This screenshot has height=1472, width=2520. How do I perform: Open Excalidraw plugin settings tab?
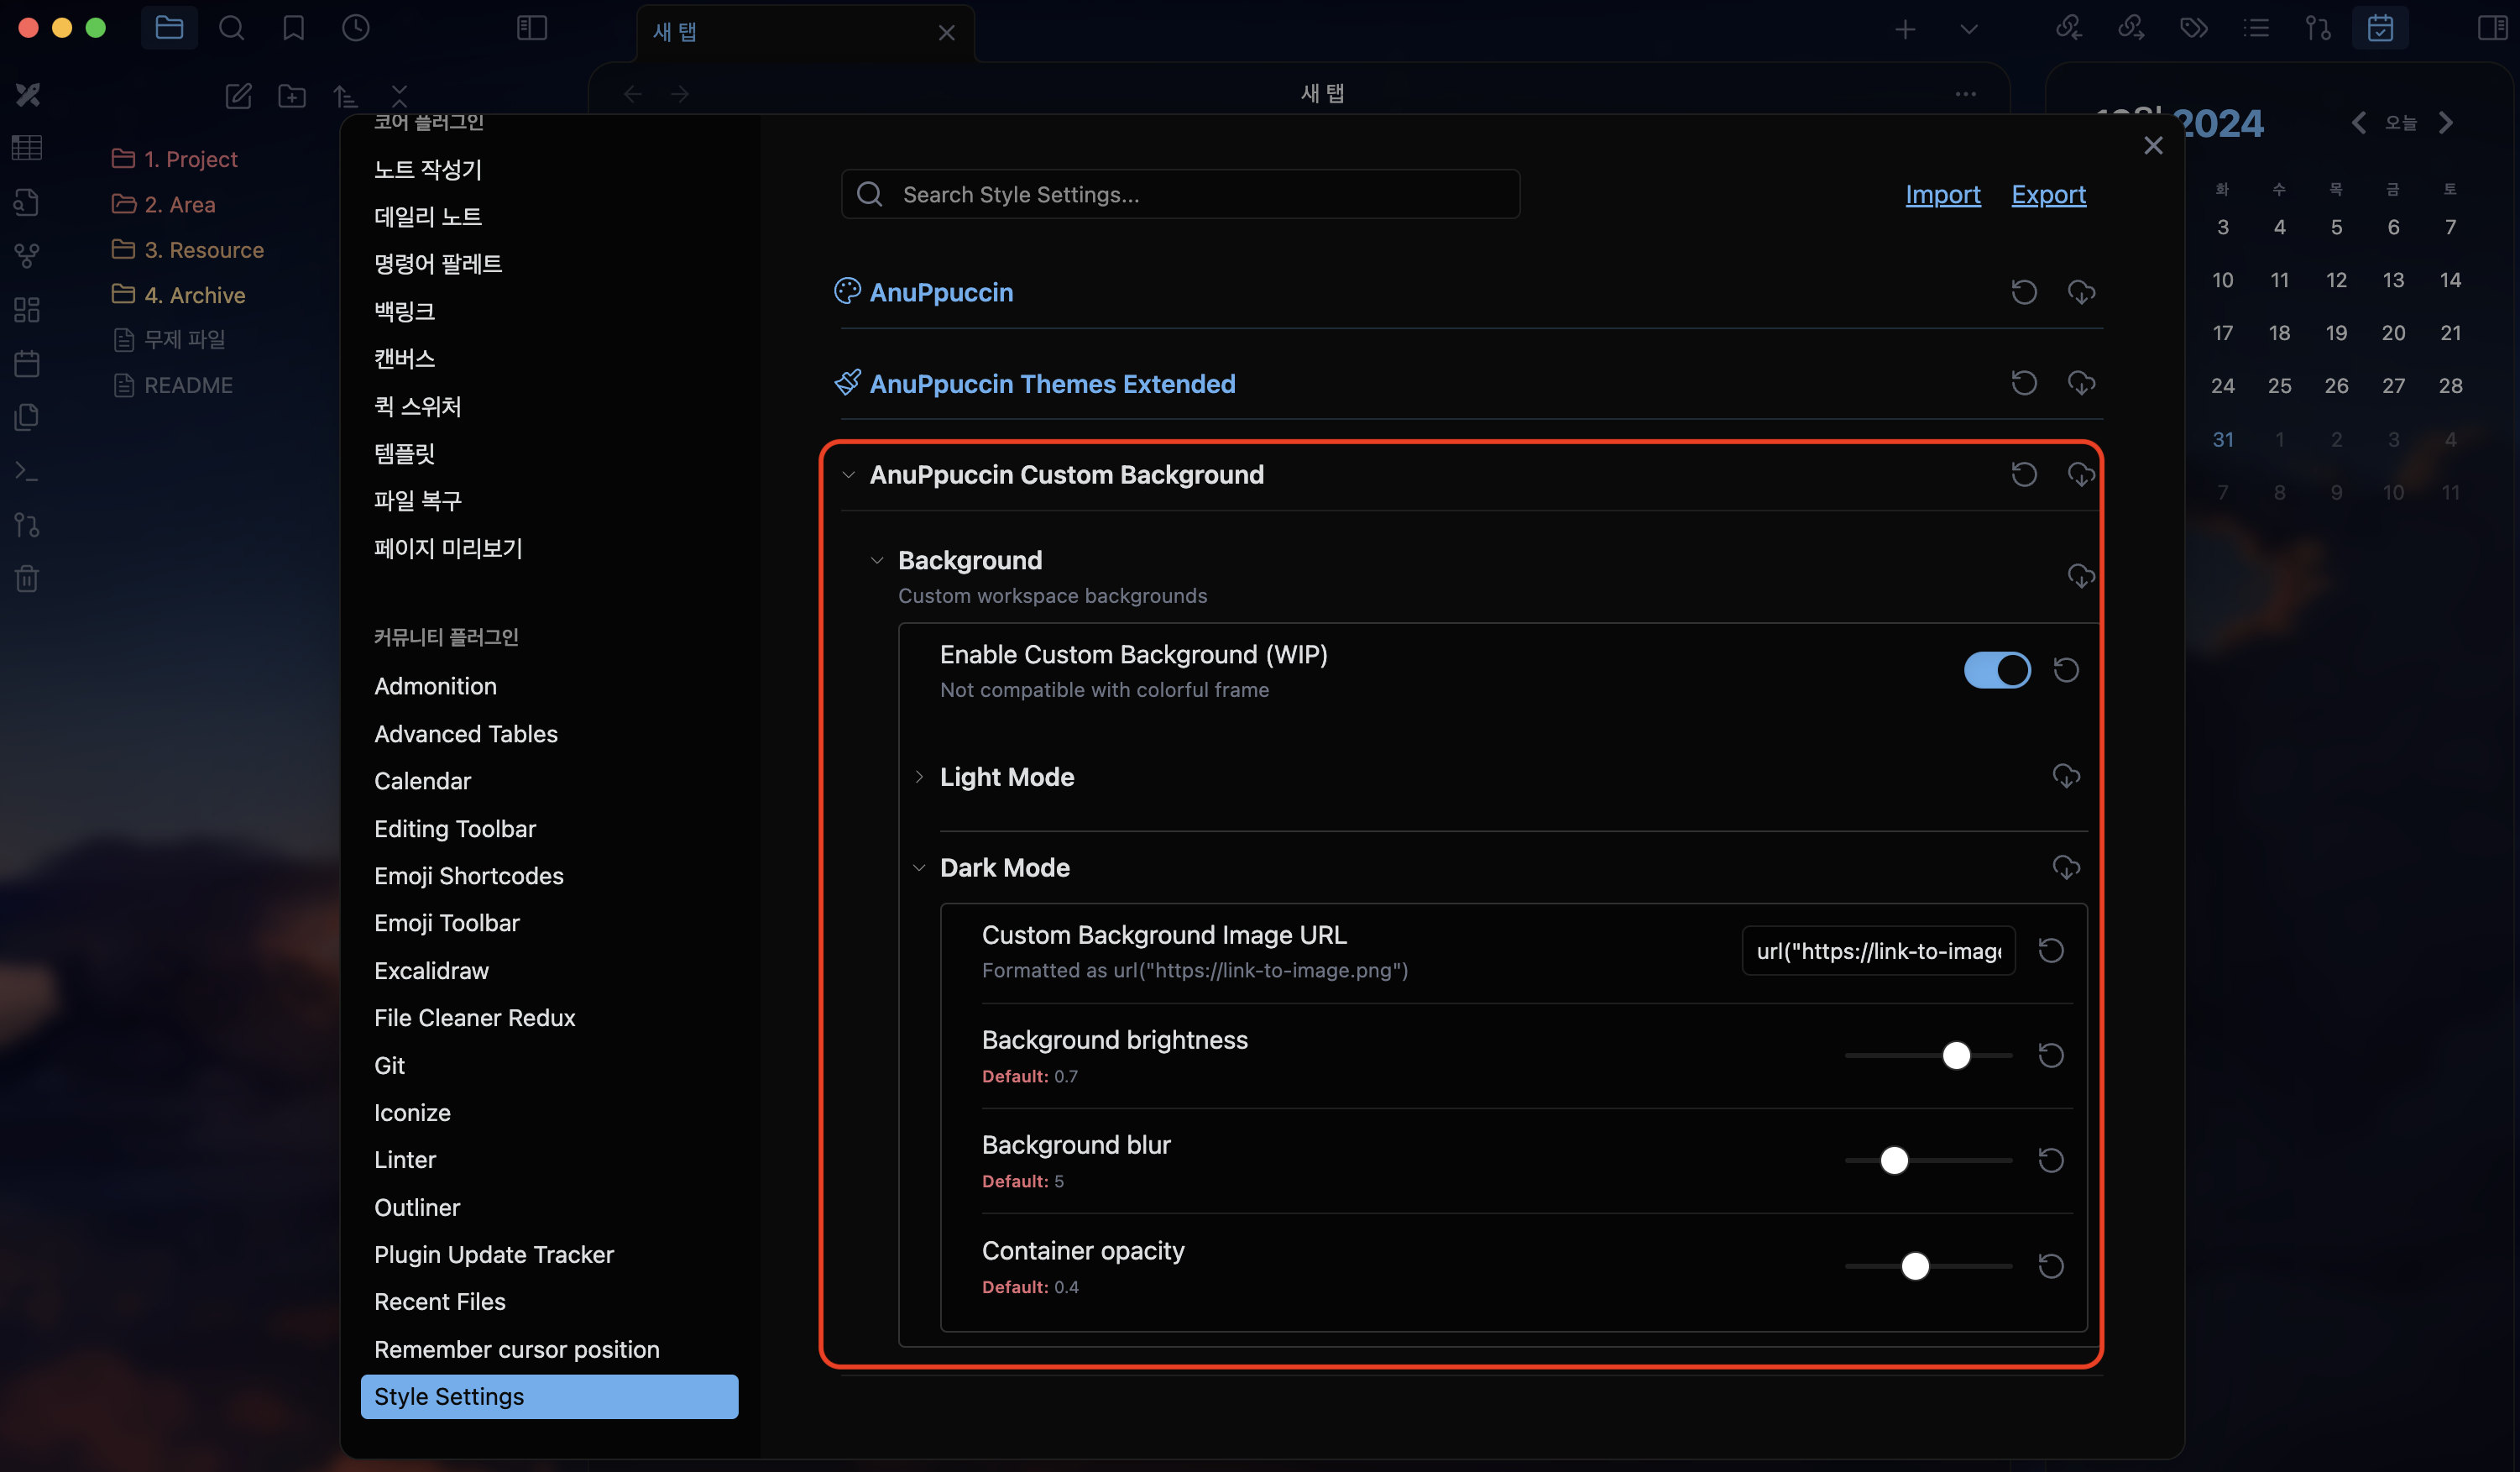point(431,970)
